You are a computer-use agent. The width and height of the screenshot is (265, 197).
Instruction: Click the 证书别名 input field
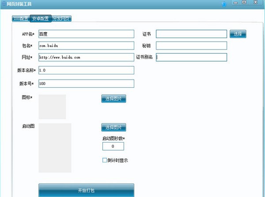(191, 57)
